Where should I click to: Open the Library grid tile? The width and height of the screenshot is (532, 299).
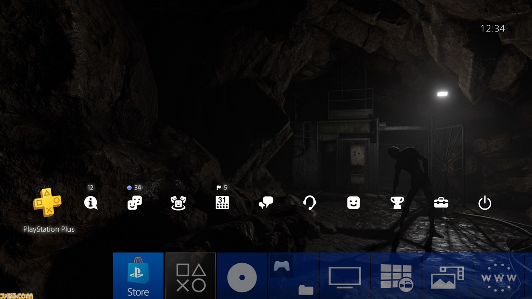396,276
